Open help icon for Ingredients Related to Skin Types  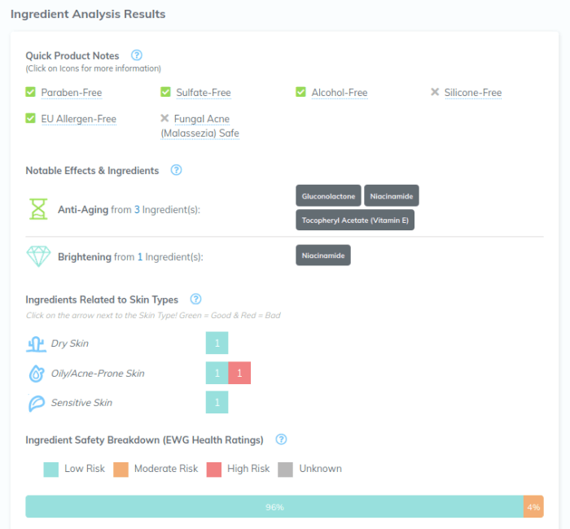tap(195, 299)
